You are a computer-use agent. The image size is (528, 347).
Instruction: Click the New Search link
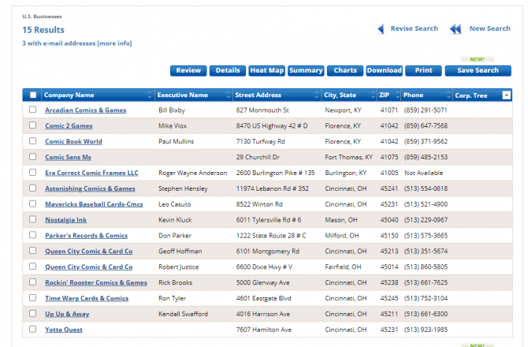[490, 28]
